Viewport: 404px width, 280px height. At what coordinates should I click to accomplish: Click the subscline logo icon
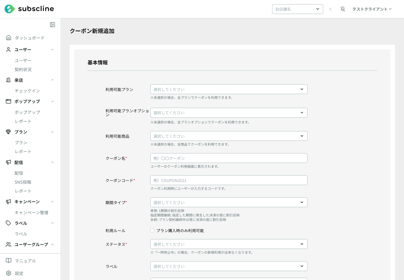10,9
